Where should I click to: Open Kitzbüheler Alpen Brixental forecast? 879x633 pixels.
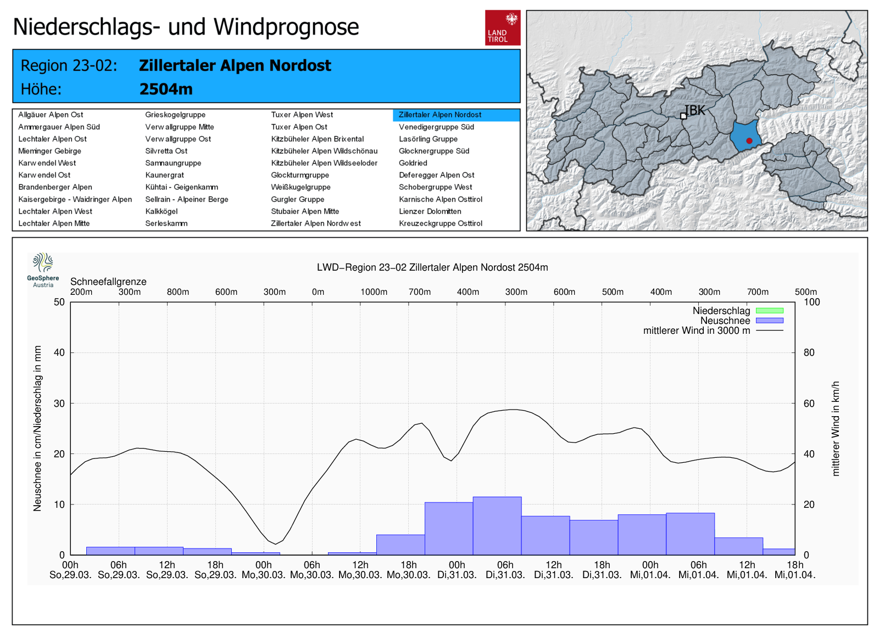coord(317,139)
